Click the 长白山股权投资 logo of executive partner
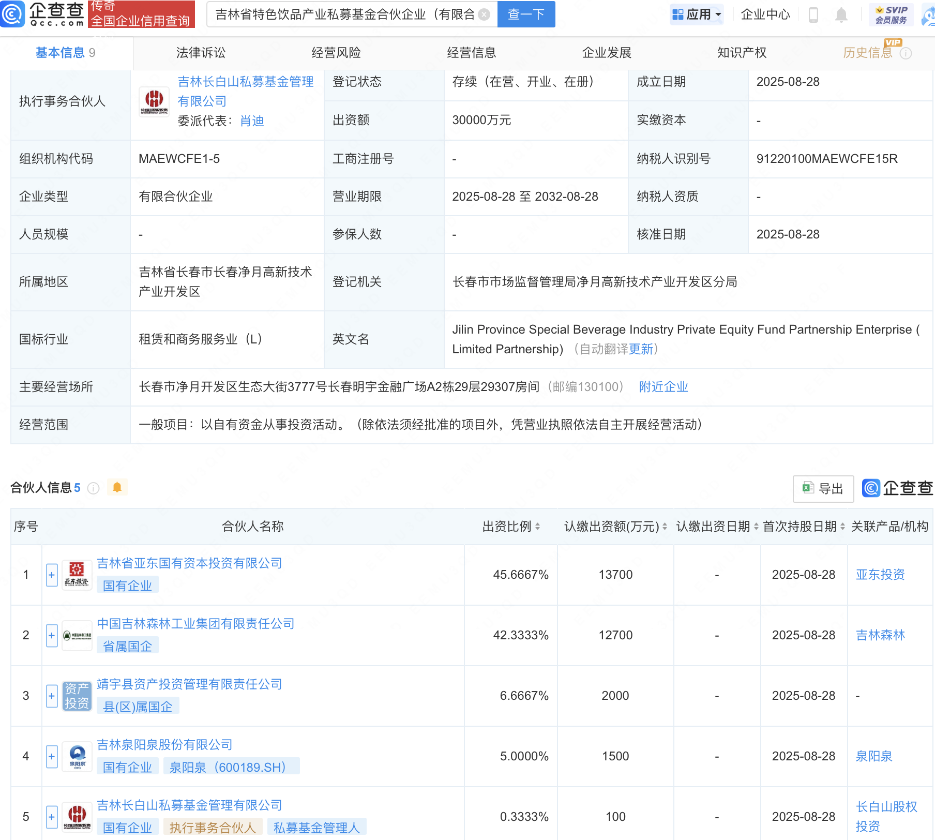 154,101
